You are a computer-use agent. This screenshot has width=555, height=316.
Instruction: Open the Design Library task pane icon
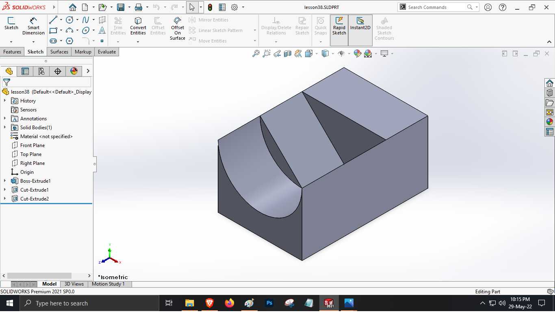(x=550, y=93)
